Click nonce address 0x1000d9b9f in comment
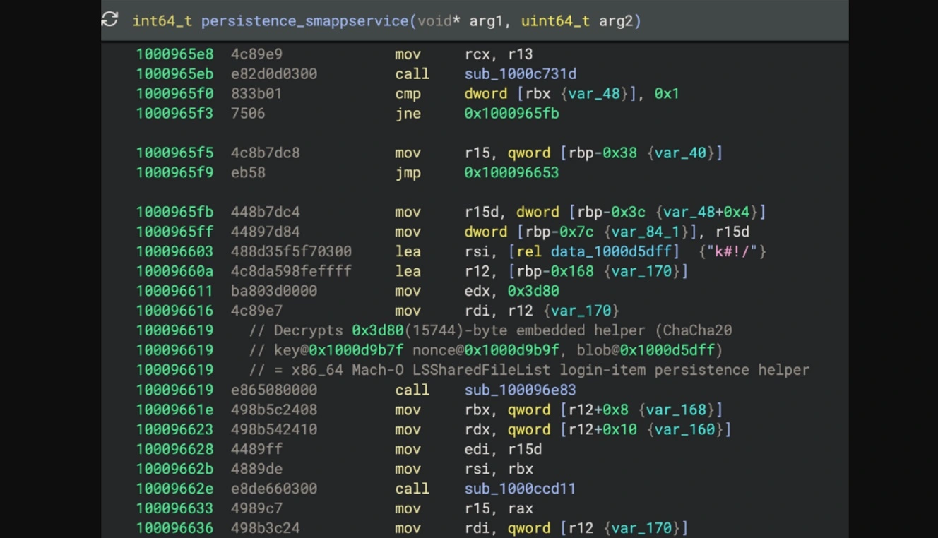 click(511, 351)
